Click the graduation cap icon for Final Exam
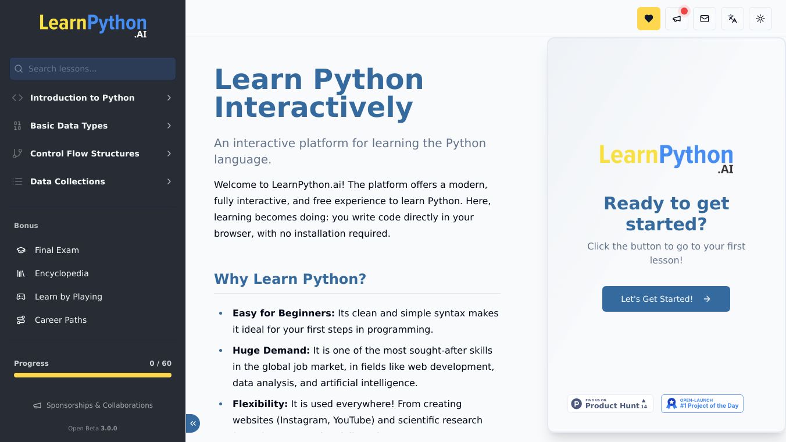786x442 pixels. (x=21, y=250)
